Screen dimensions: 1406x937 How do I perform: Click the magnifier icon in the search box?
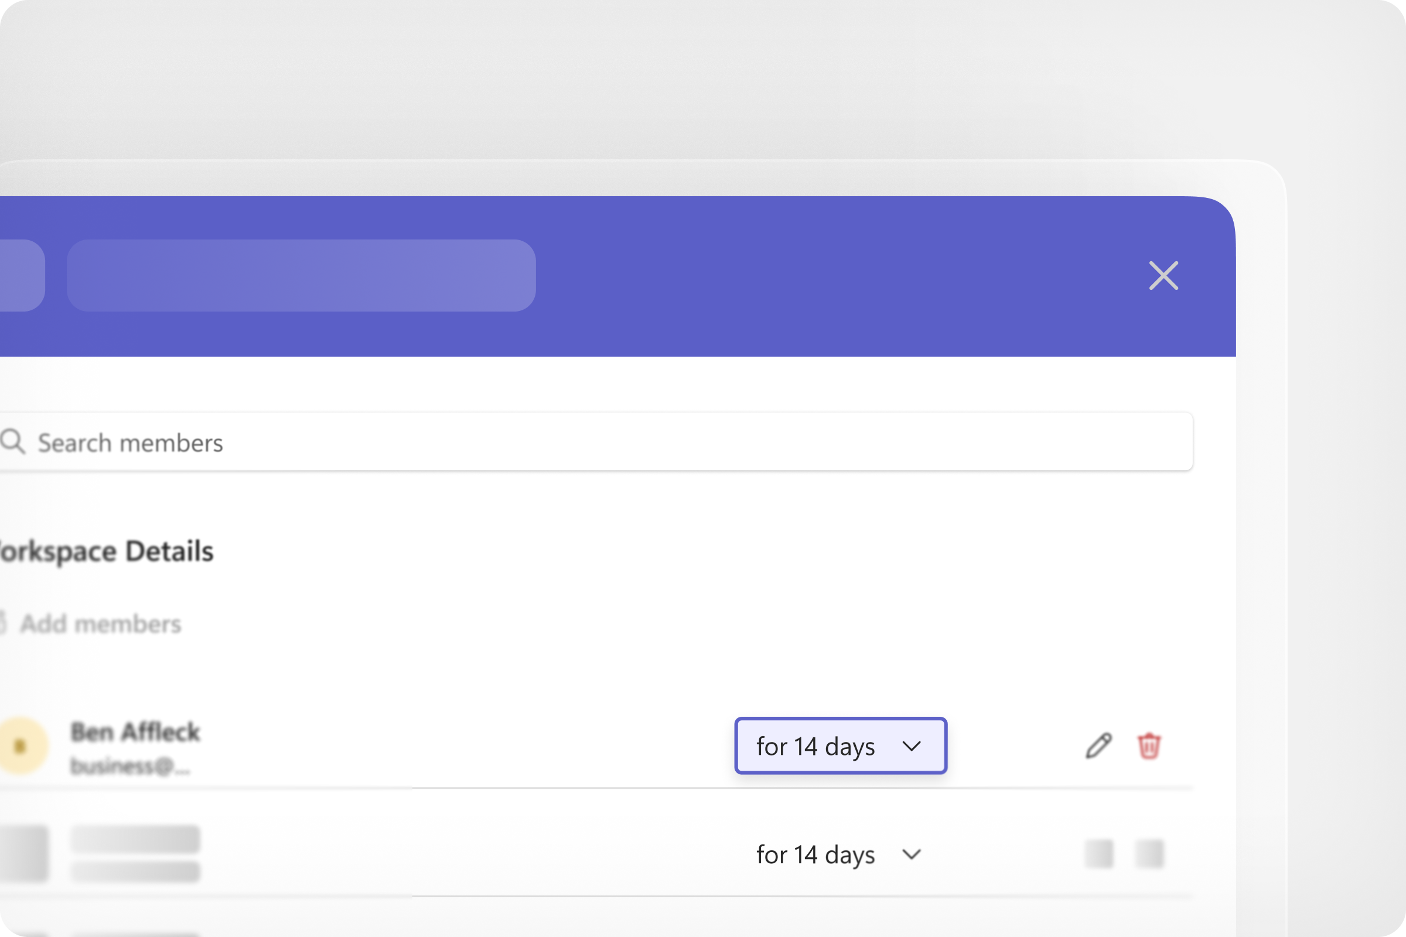tap(12, 442)
